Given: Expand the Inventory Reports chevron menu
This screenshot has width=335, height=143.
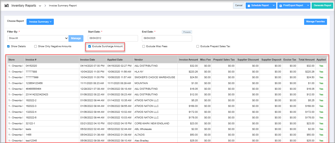Looking at the screenshot, I should point(40,6).
